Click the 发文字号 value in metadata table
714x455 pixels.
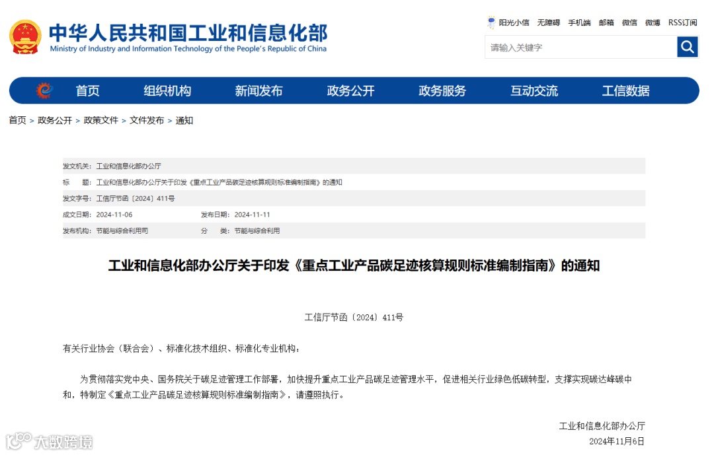(136, 198)
